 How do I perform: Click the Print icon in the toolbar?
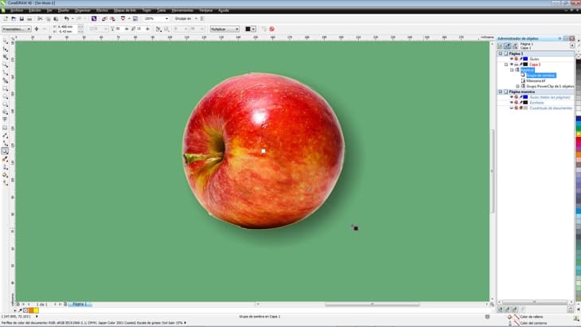[x=29, y=18]
